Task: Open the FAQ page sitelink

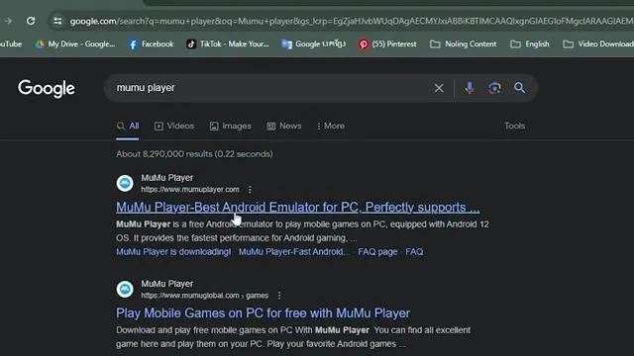Action: (x=377, y=252)
